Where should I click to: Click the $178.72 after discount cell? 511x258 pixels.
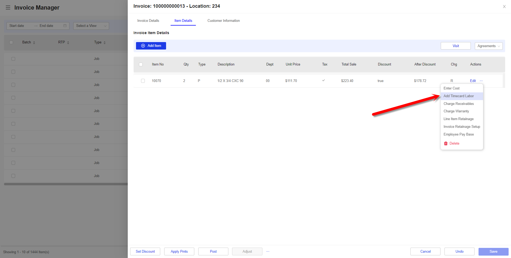[420, 81]
